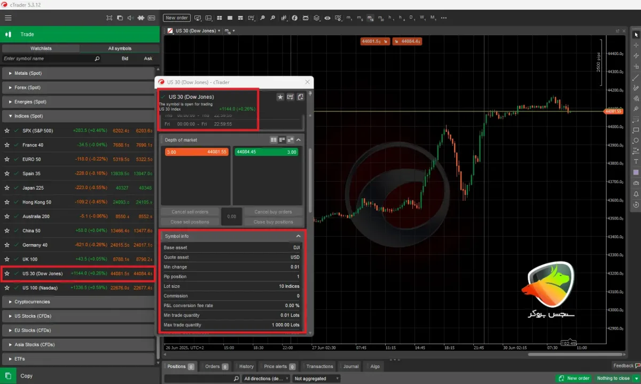Select the m1 timeframe
Image resolution: width=641 pixels, height=384 pixels.
(349, 18)
